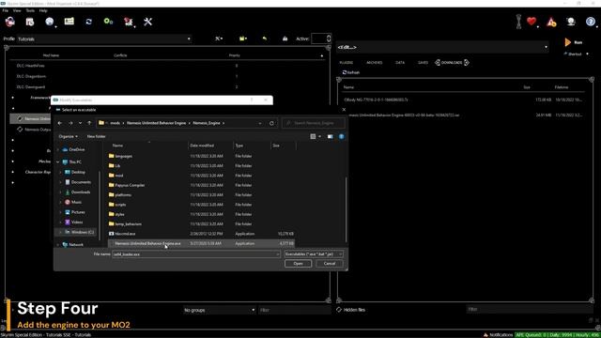Open the View menu
Viewport: 601px width, 338px height.
(x=17, y=10)
